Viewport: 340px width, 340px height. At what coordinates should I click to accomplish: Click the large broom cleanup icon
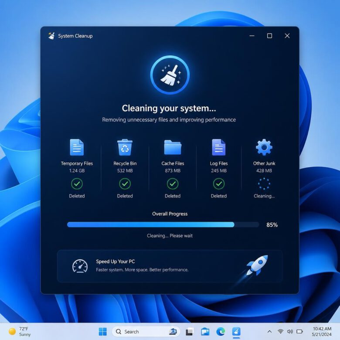(x=170, y=75)
